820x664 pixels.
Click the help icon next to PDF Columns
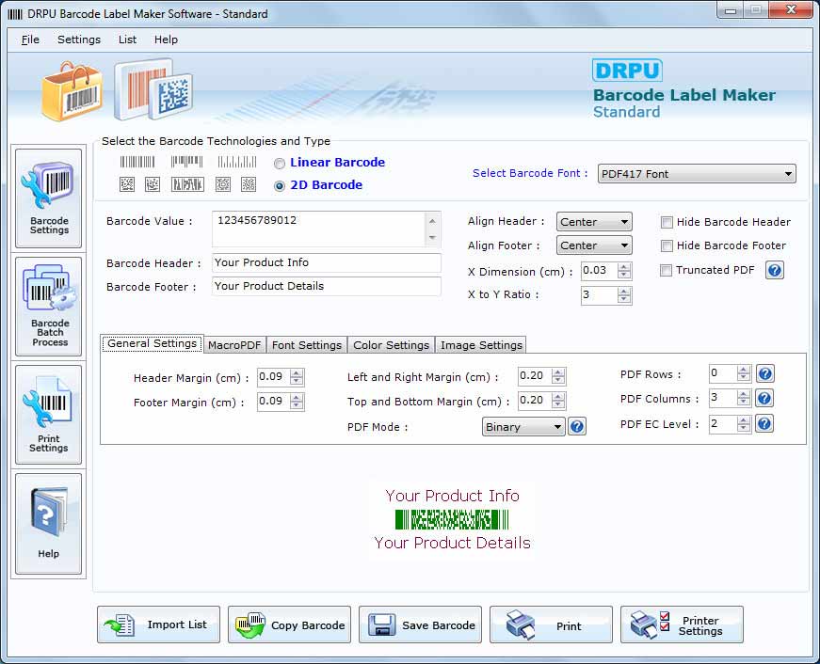(x=764, y=399)
